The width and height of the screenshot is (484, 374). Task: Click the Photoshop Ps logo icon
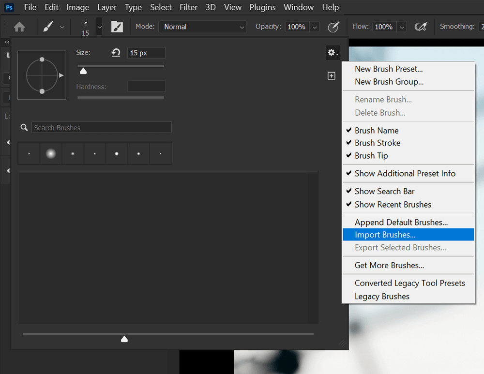(x=9, y=7)
